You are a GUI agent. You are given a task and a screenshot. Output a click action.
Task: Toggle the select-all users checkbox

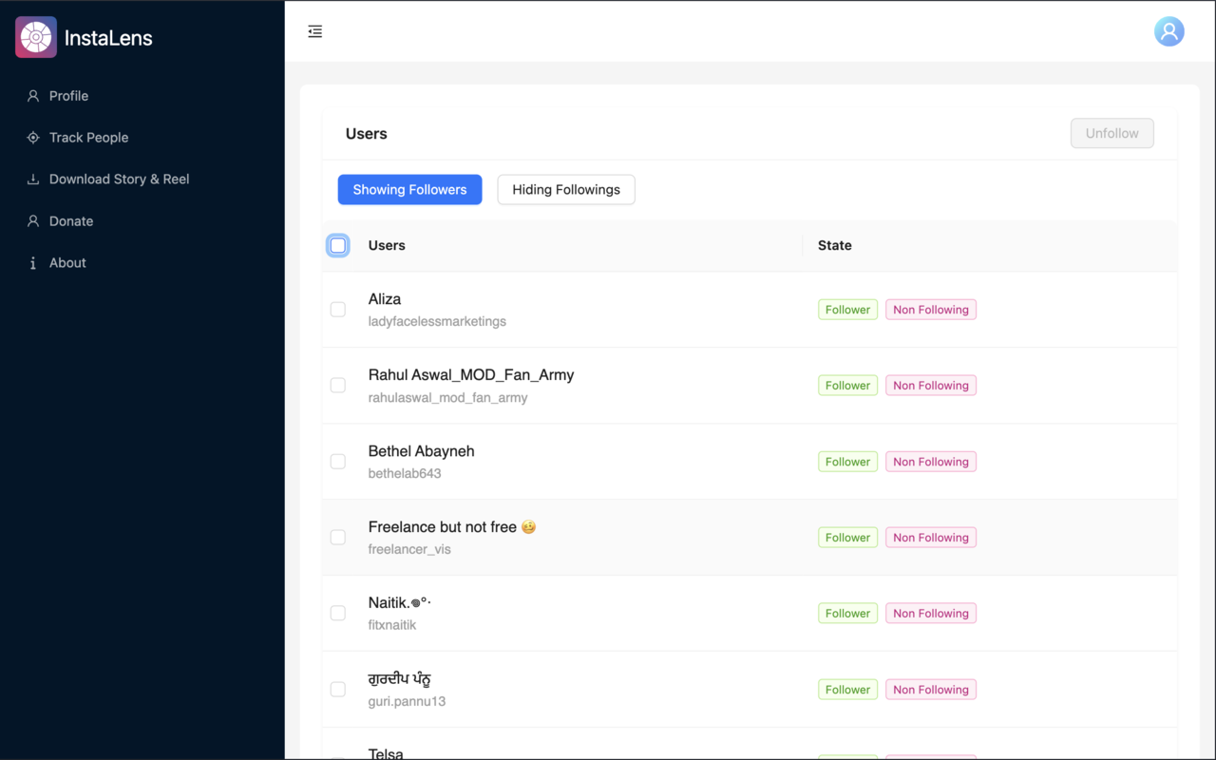[338, 245]
